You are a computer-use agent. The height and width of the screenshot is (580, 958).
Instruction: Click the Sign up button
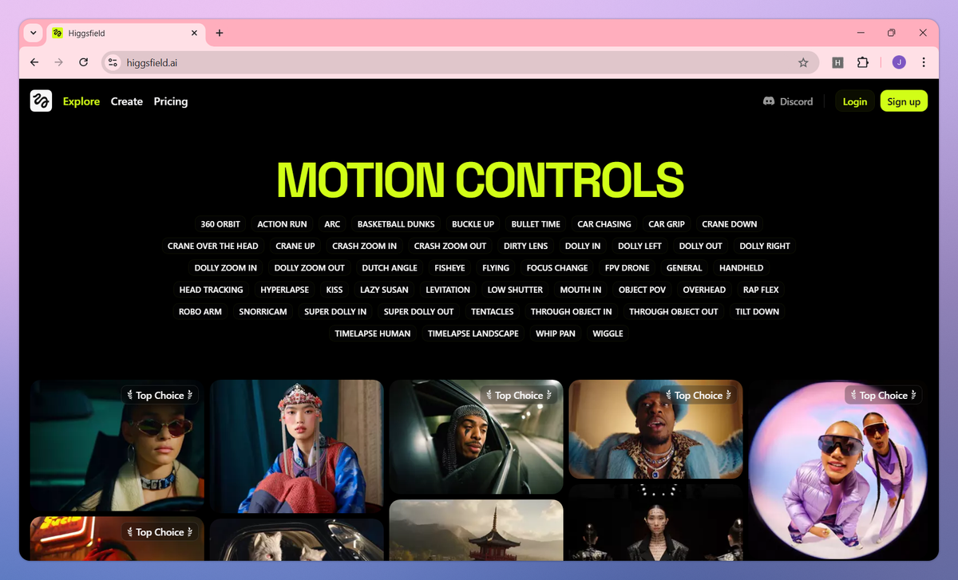click(x=904, y=101)
